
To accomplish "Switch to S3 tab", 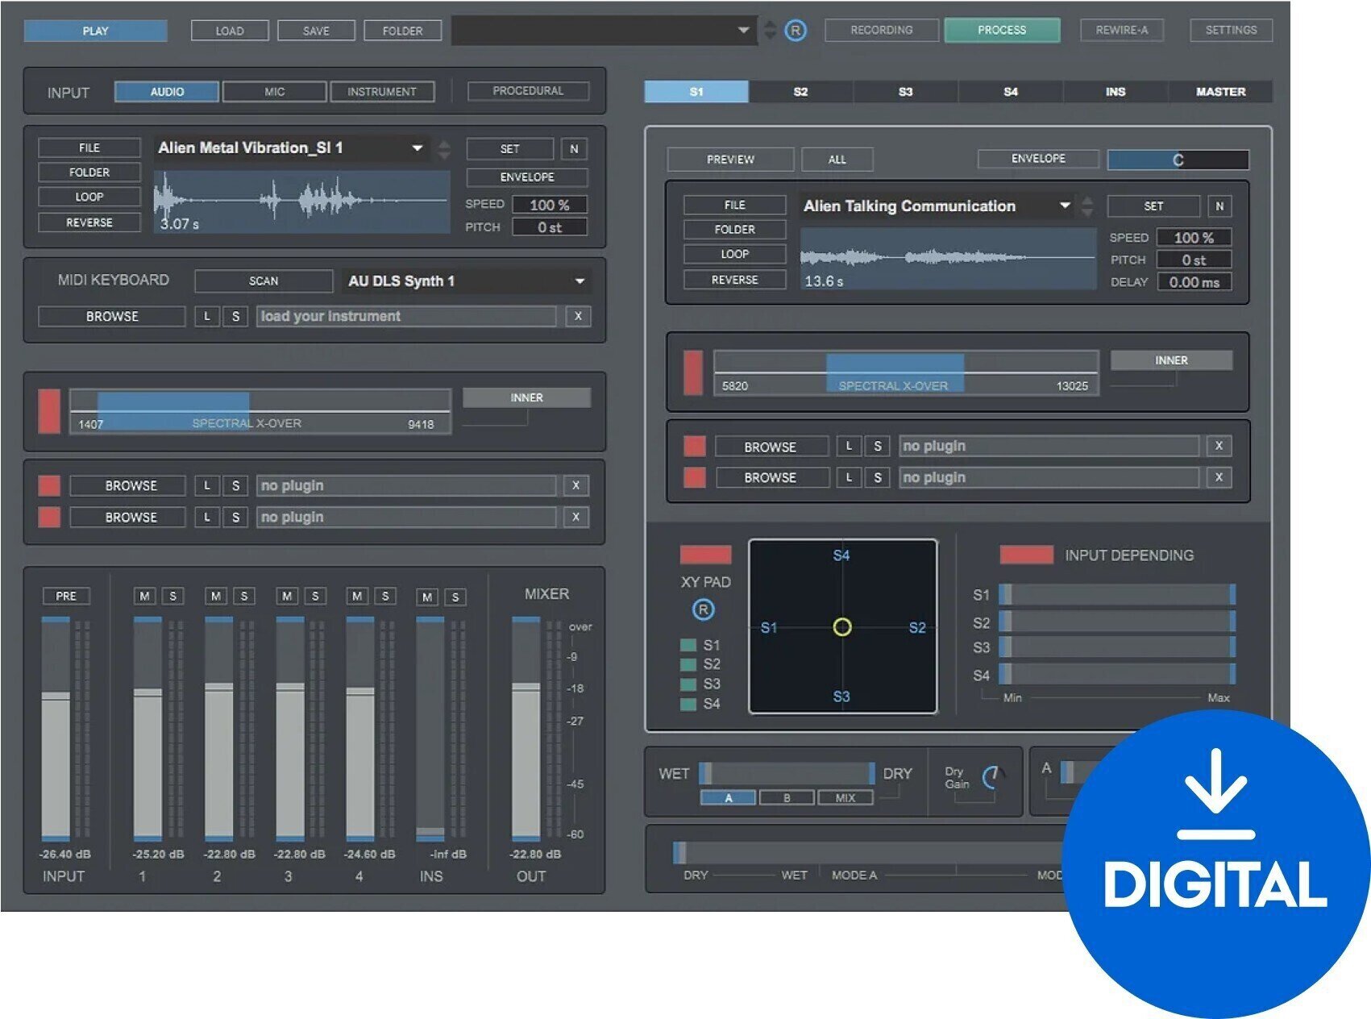I will (x=905, y=92).
